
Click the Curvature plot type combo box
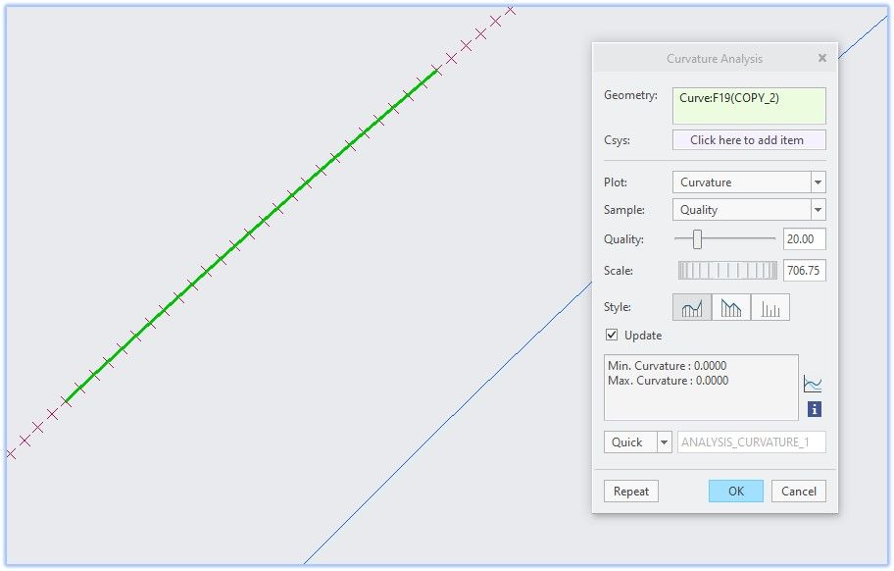click(749, 182)
